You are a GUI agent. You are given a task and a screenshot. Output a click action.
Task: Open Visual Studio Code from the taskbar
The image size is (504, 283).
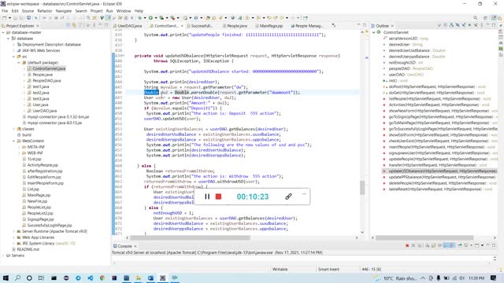pos(90,277)
